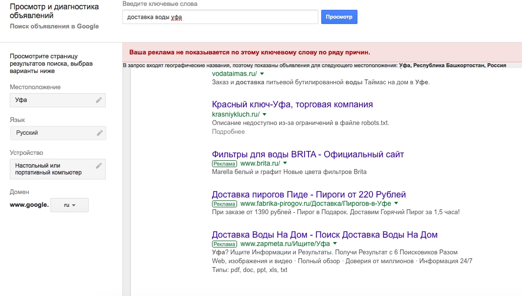Click the Домен label
The height and width of the screenshot is (296, 522).
19,192
